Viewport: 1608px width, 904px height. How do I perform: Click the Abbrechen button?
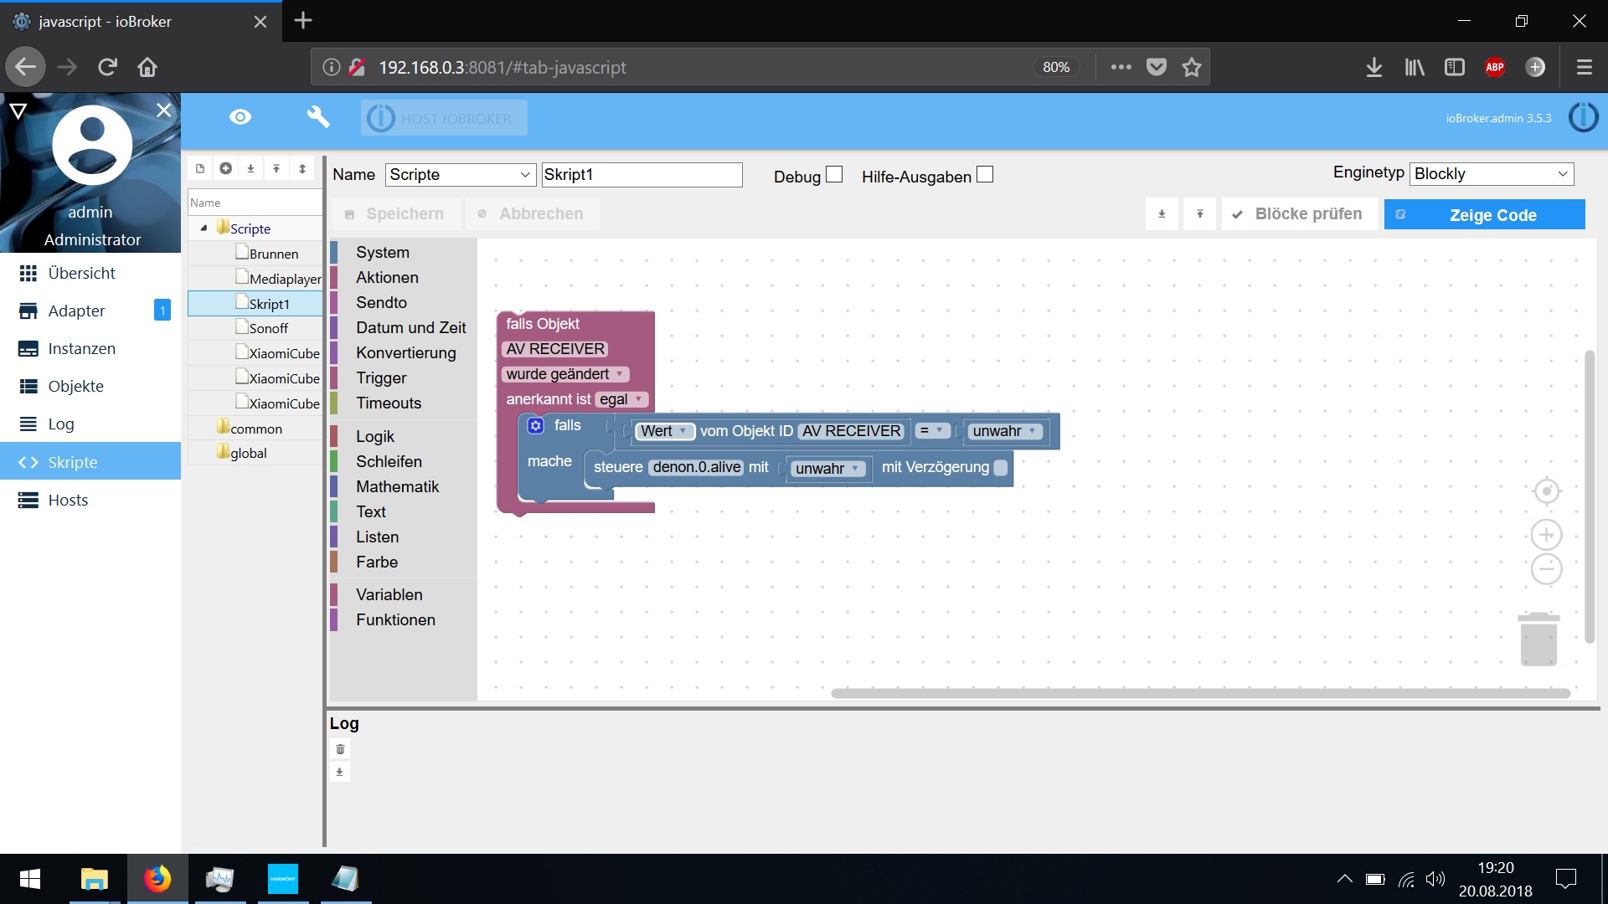[532, 214]
